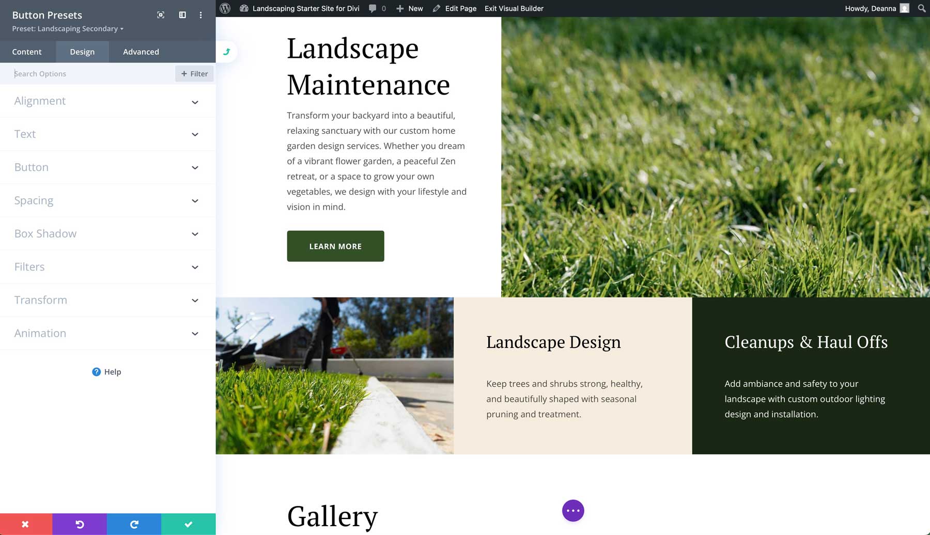Viewport: 930px width, 535px height.
Task: Click the purple dots button near Gallery
Action: point(573,510)
